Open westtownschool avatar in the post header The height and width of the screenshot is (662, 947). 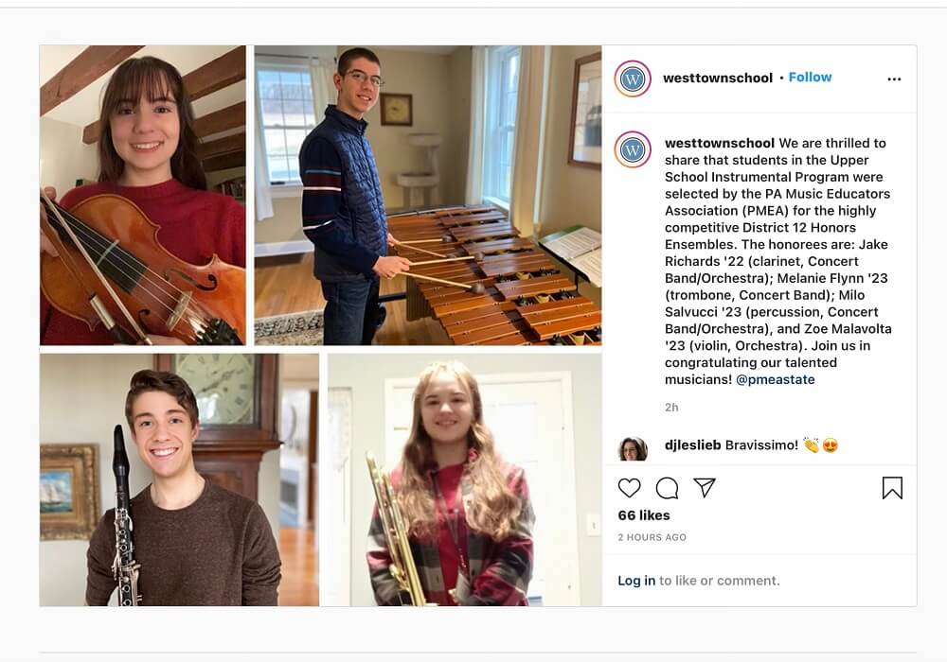[x=633, y=78]
